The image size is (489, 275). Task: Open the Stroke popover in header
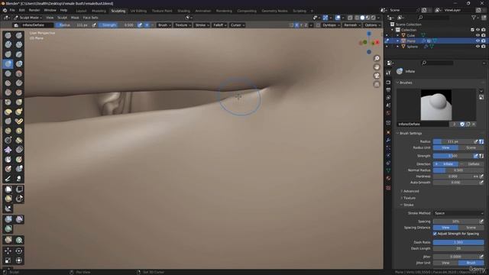[x=202, y=25]
